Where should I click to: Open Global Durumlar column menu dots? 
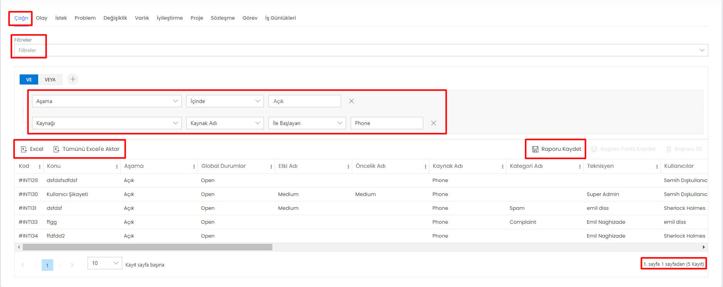271,166
